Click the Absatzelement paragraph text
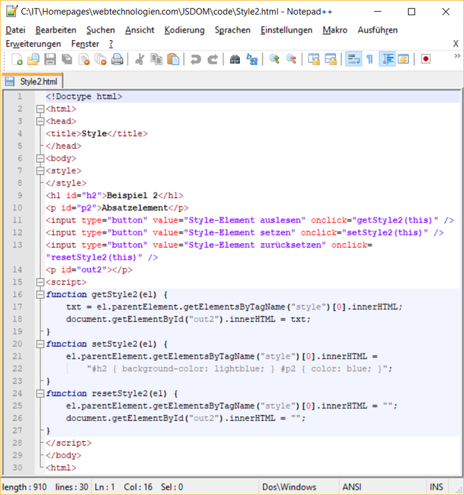Image resolution: width=464 pixels, height=495 pixels. coord(134,208)
